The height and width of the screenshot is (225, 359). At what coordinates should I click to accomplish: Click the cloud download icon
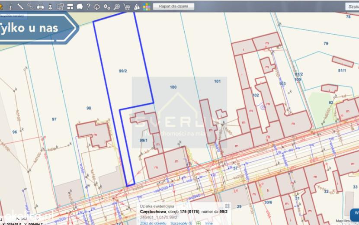[97, 7]
